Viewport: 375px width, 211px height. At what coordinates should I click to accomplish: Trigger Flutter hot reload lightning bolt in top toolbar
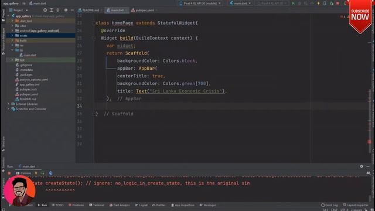click(x=318, y=4)
